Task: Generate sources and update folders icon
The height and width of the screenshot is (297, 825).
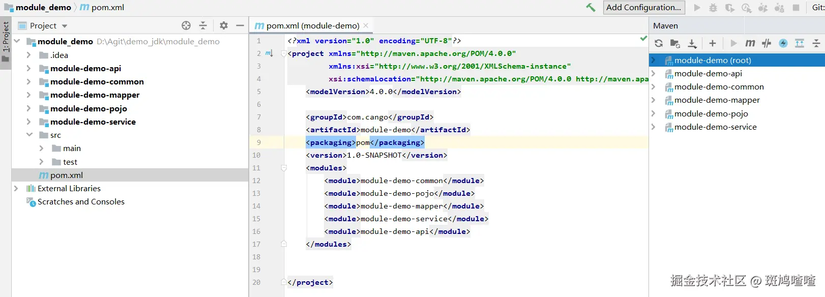Action: [675, 43]
